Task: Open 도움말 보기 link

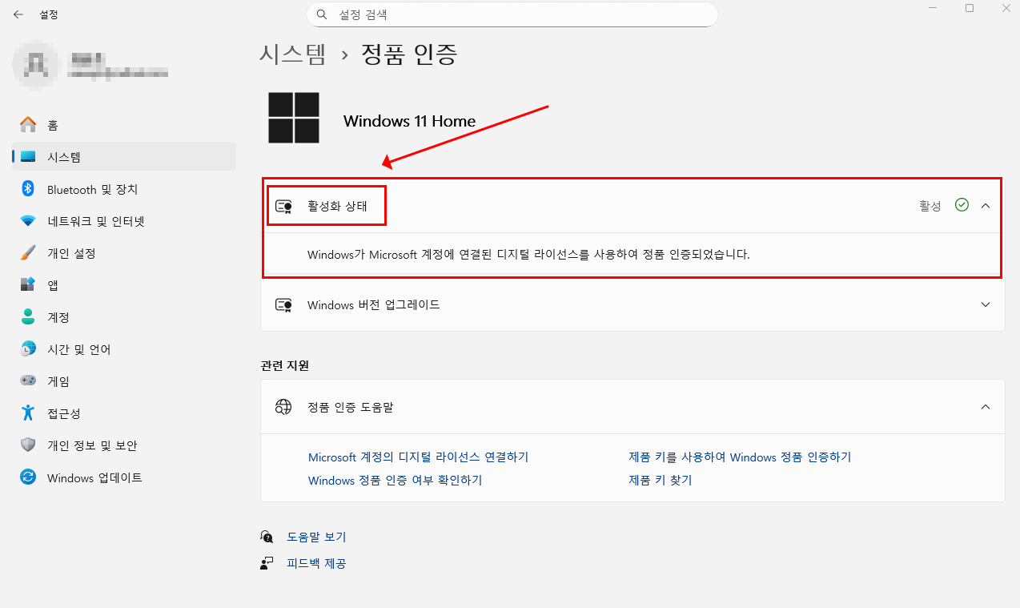Action: coord(316,537)
